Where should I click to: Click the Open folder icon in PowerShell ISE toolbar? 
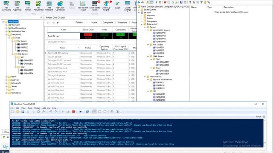(x=17, y=111)
